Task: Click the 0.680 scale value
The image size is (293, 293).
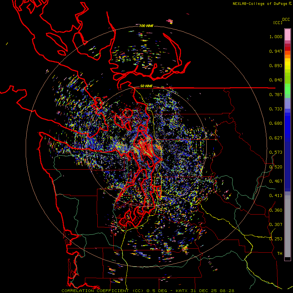Action: tap(276, 123)
